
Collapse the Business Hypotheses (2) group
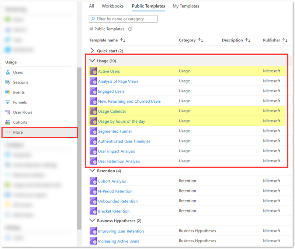pyautogui.click(x=92, y=220)
